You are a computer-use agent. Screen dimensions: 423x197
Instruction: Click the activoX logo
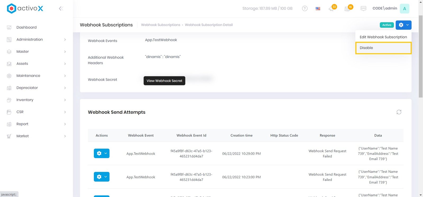[x=25, y=8]
